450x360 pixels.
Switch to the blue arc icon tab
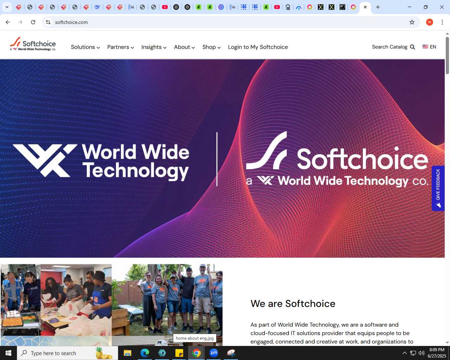pos(299,7)
